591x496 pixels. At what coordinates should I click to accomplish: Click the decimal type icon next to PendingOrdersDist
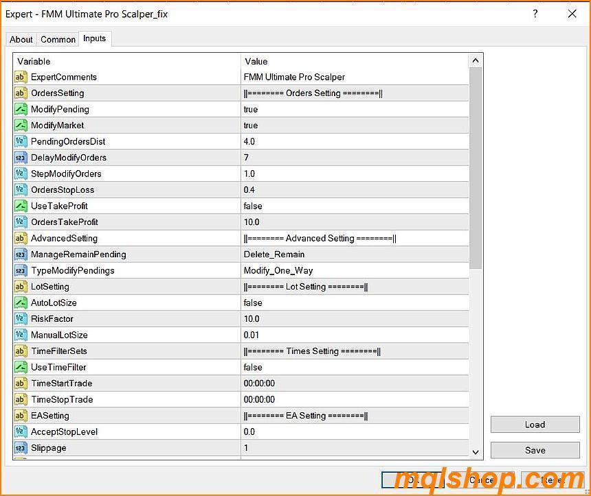20,141
